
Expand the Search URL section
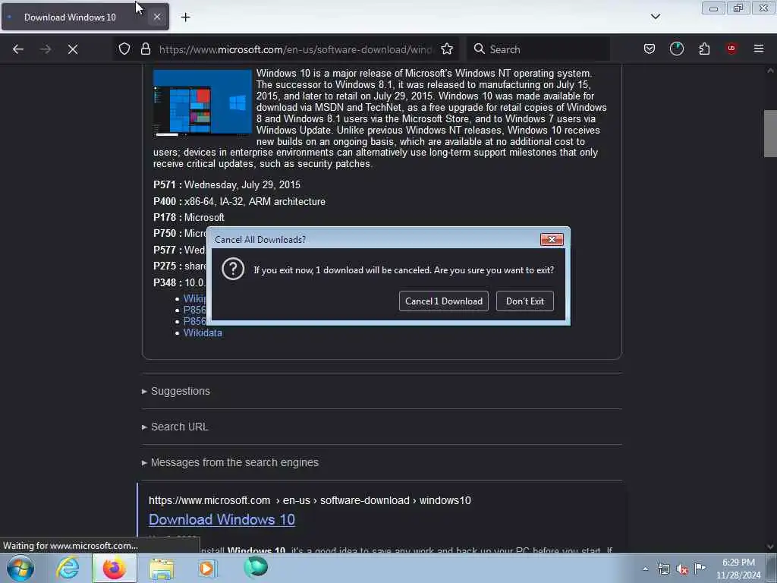175,427
